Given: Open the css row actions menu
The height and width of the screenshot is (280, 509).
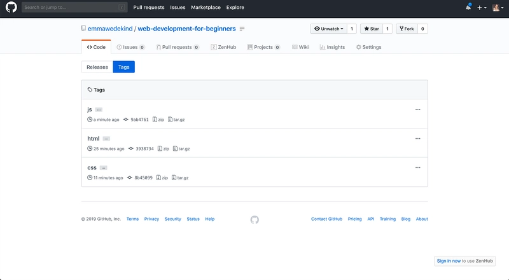Looking at the screenshot, I should (418, 167).
